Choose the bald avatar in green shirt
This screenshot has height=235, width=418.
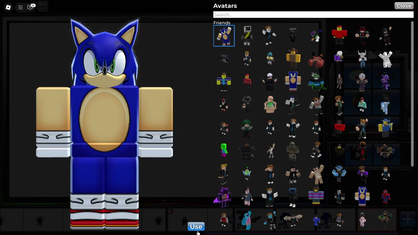click(270, 104)
